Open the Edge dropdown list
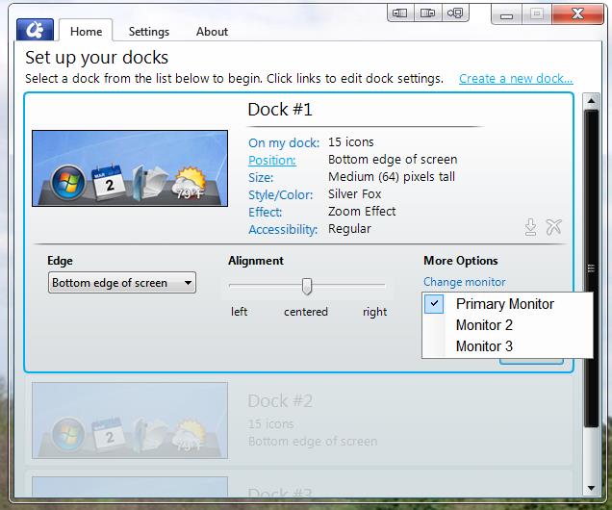This screenshot has width=612, height=510. click(x=122, y=283)
